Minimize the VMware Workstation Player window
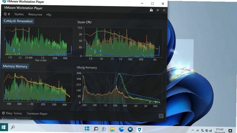Screen dimensions: 237x133 pyautogui.click(x=142, y=3)
